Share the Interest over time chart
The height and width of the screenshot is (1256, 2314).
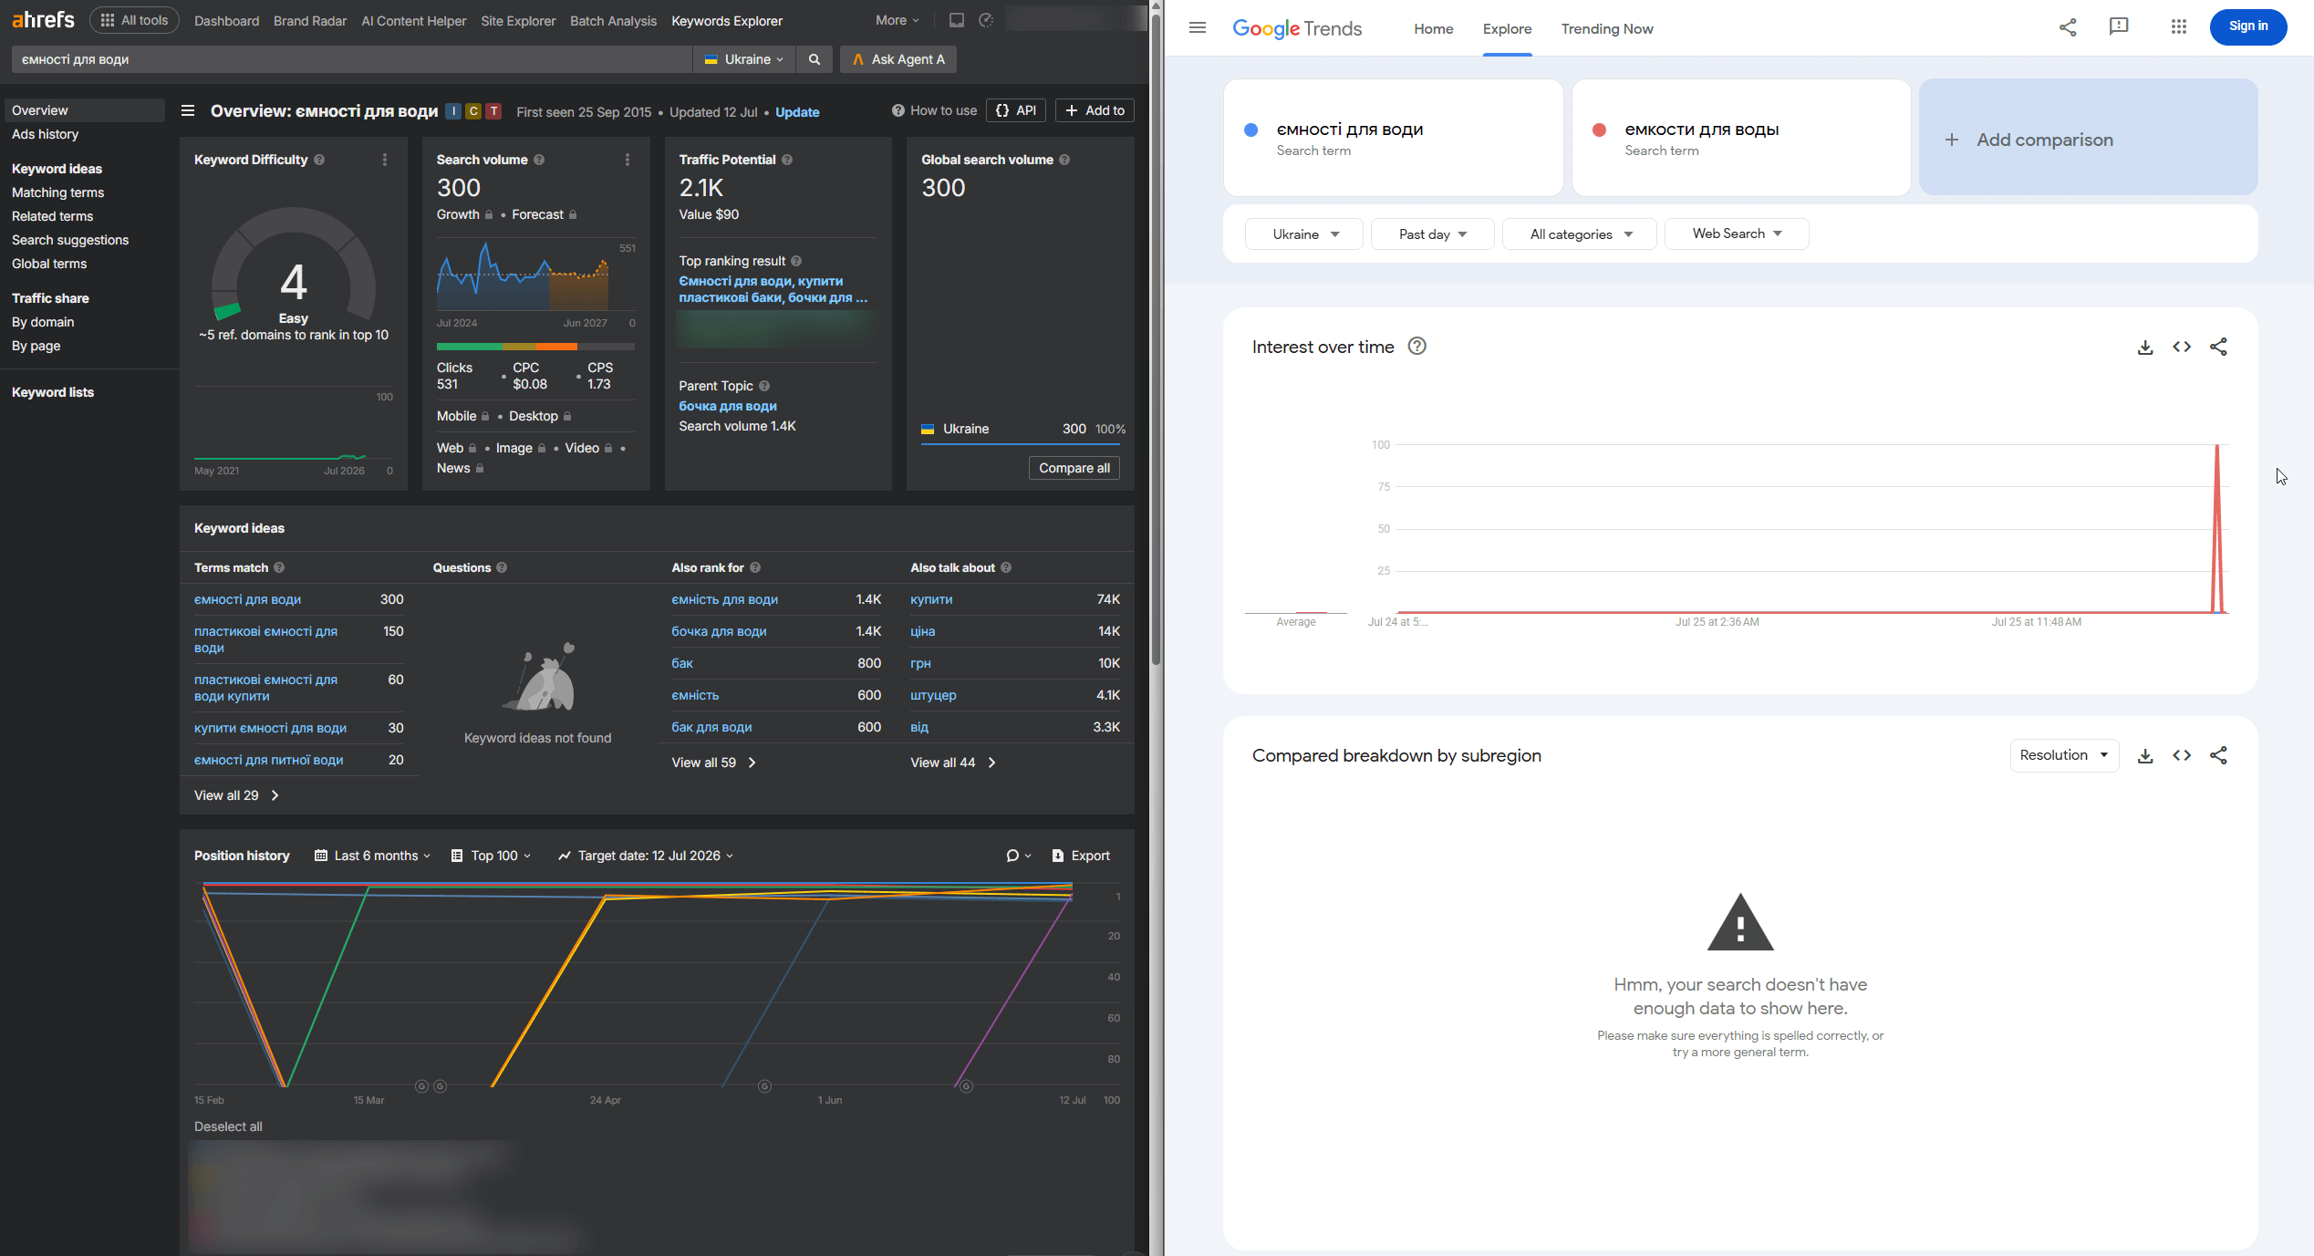[x=2218, y=348]
